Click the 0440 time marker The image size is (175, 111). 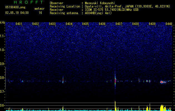pyautogui.click(x=169, y=24)
